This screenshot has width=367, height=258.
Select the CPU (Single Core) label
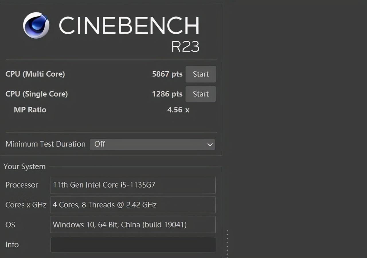(x=36, y=94)
